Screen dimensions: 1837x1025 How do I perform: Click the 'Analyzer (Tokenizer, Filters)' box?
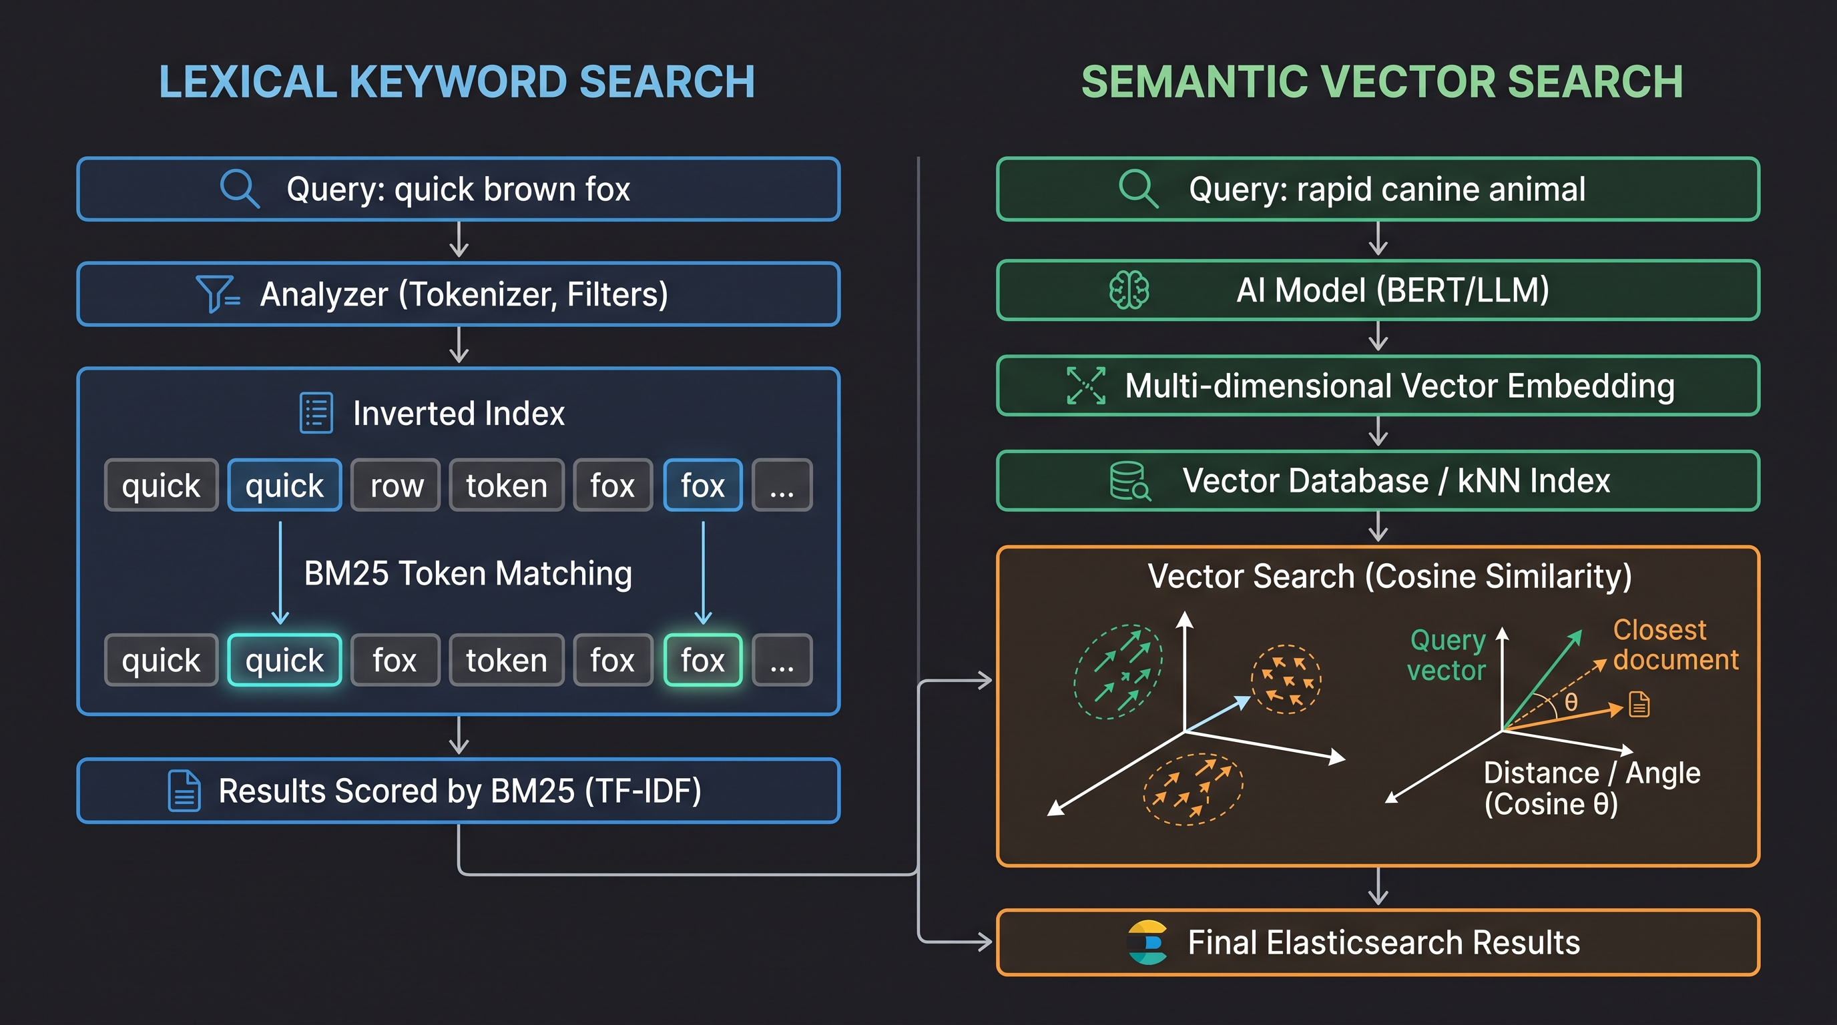coord(459,294)
